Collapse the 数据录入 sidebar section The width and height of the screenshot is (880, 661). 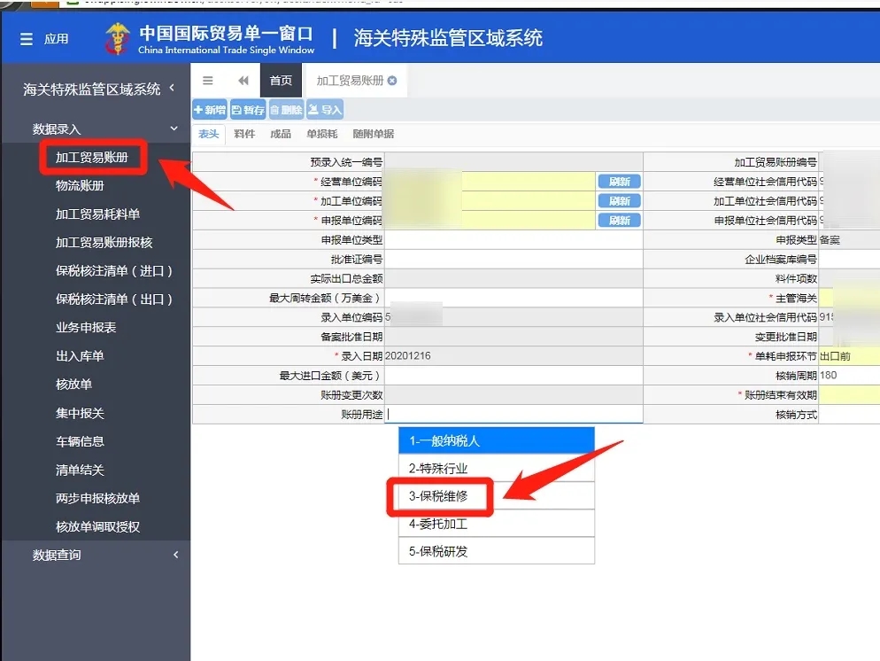[174, 129]
